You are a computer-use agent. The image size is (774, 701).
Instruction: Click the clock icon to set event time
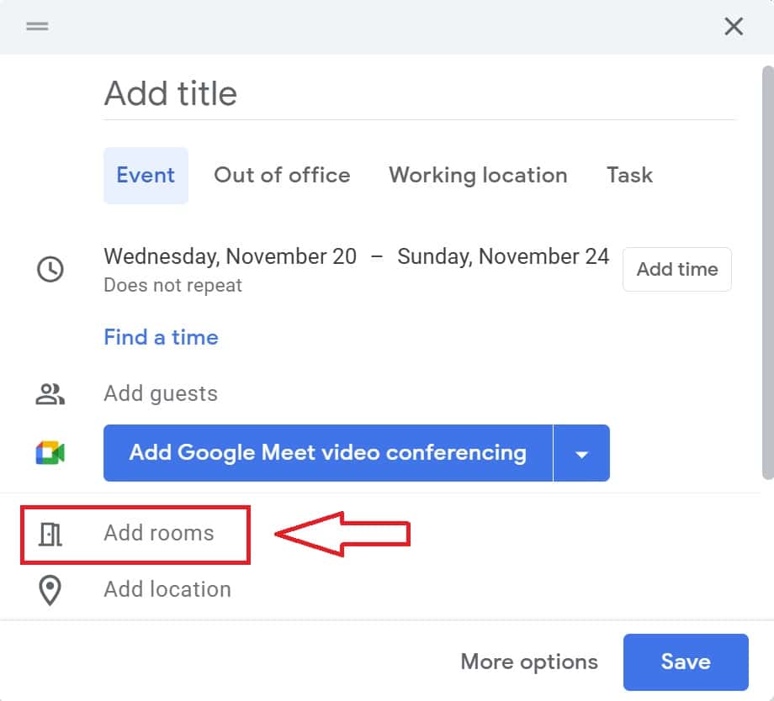point(50,269)
